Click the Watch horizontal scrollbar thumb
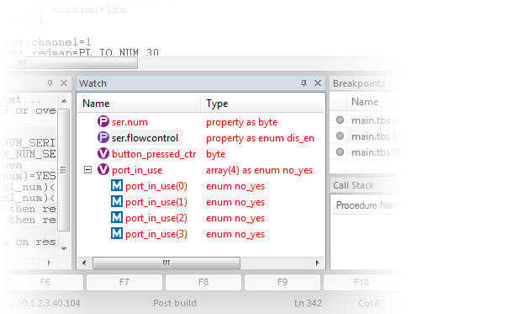Screen dimensions: 528x314 (x=166, y=263)
